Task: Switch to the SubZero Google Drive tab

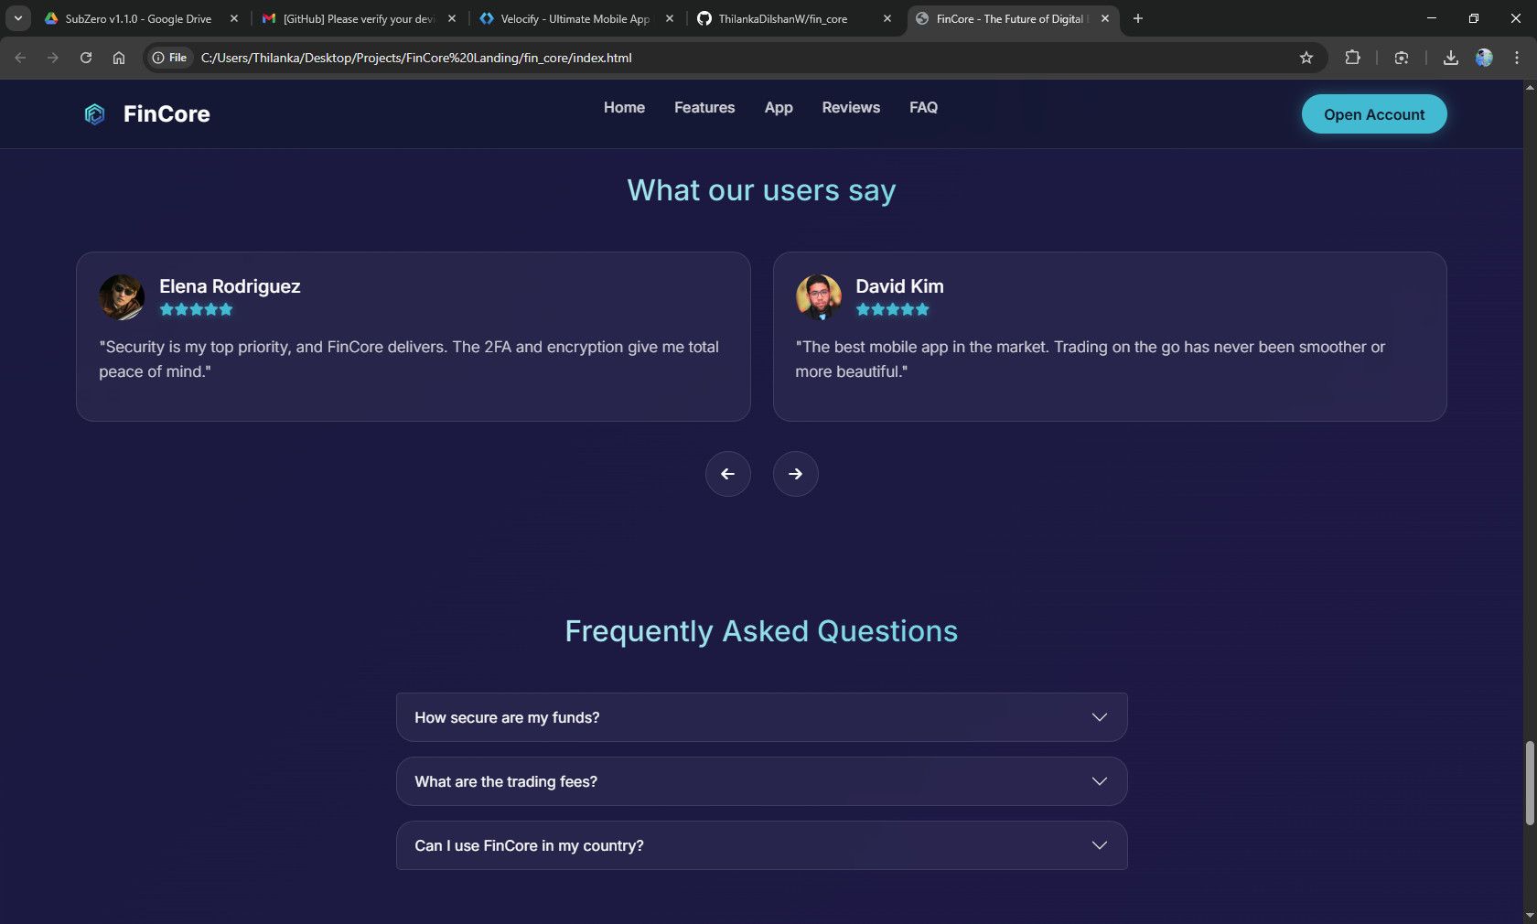Action: [x=137, y=18]
